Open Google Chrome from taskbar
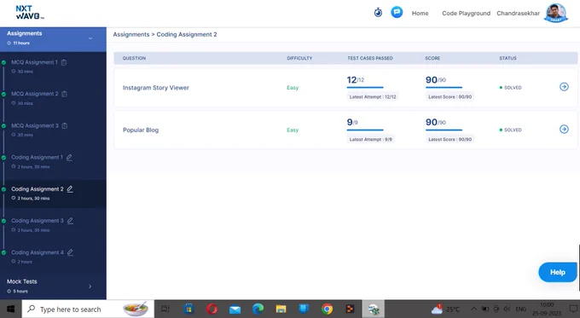The height and width of the screenshot is (318, 580). point(327,309)
